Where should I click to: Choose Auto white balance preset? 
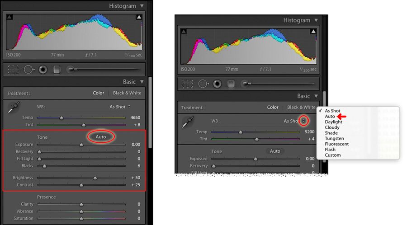pos(330,117)
